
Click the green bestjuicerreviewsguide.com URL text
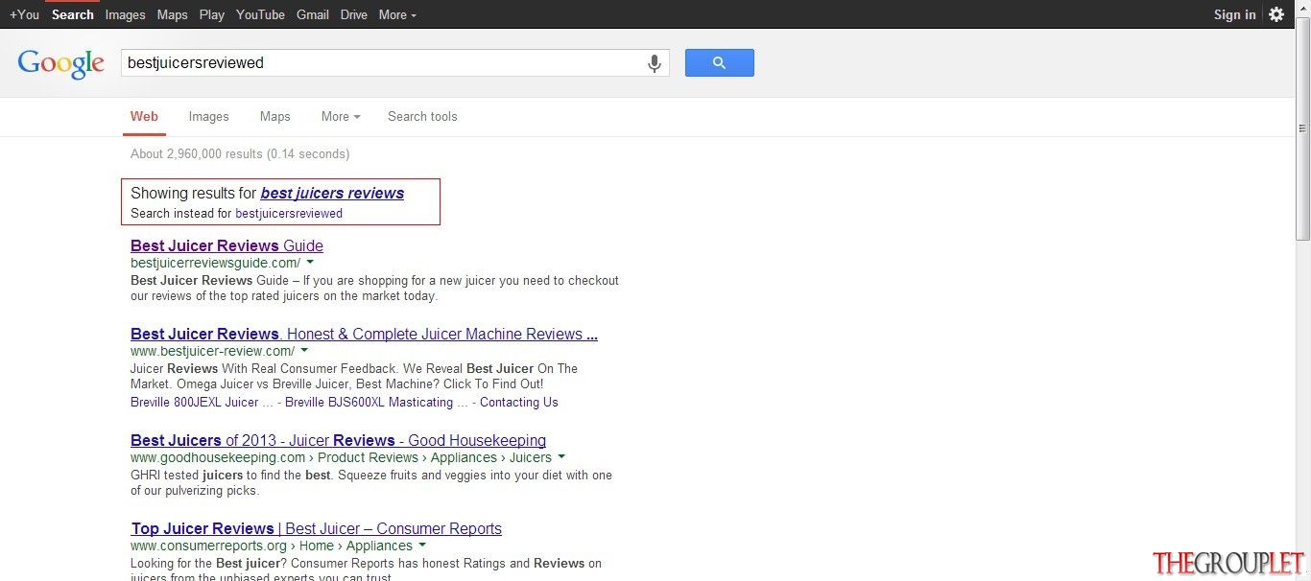(x=215, y=263)
